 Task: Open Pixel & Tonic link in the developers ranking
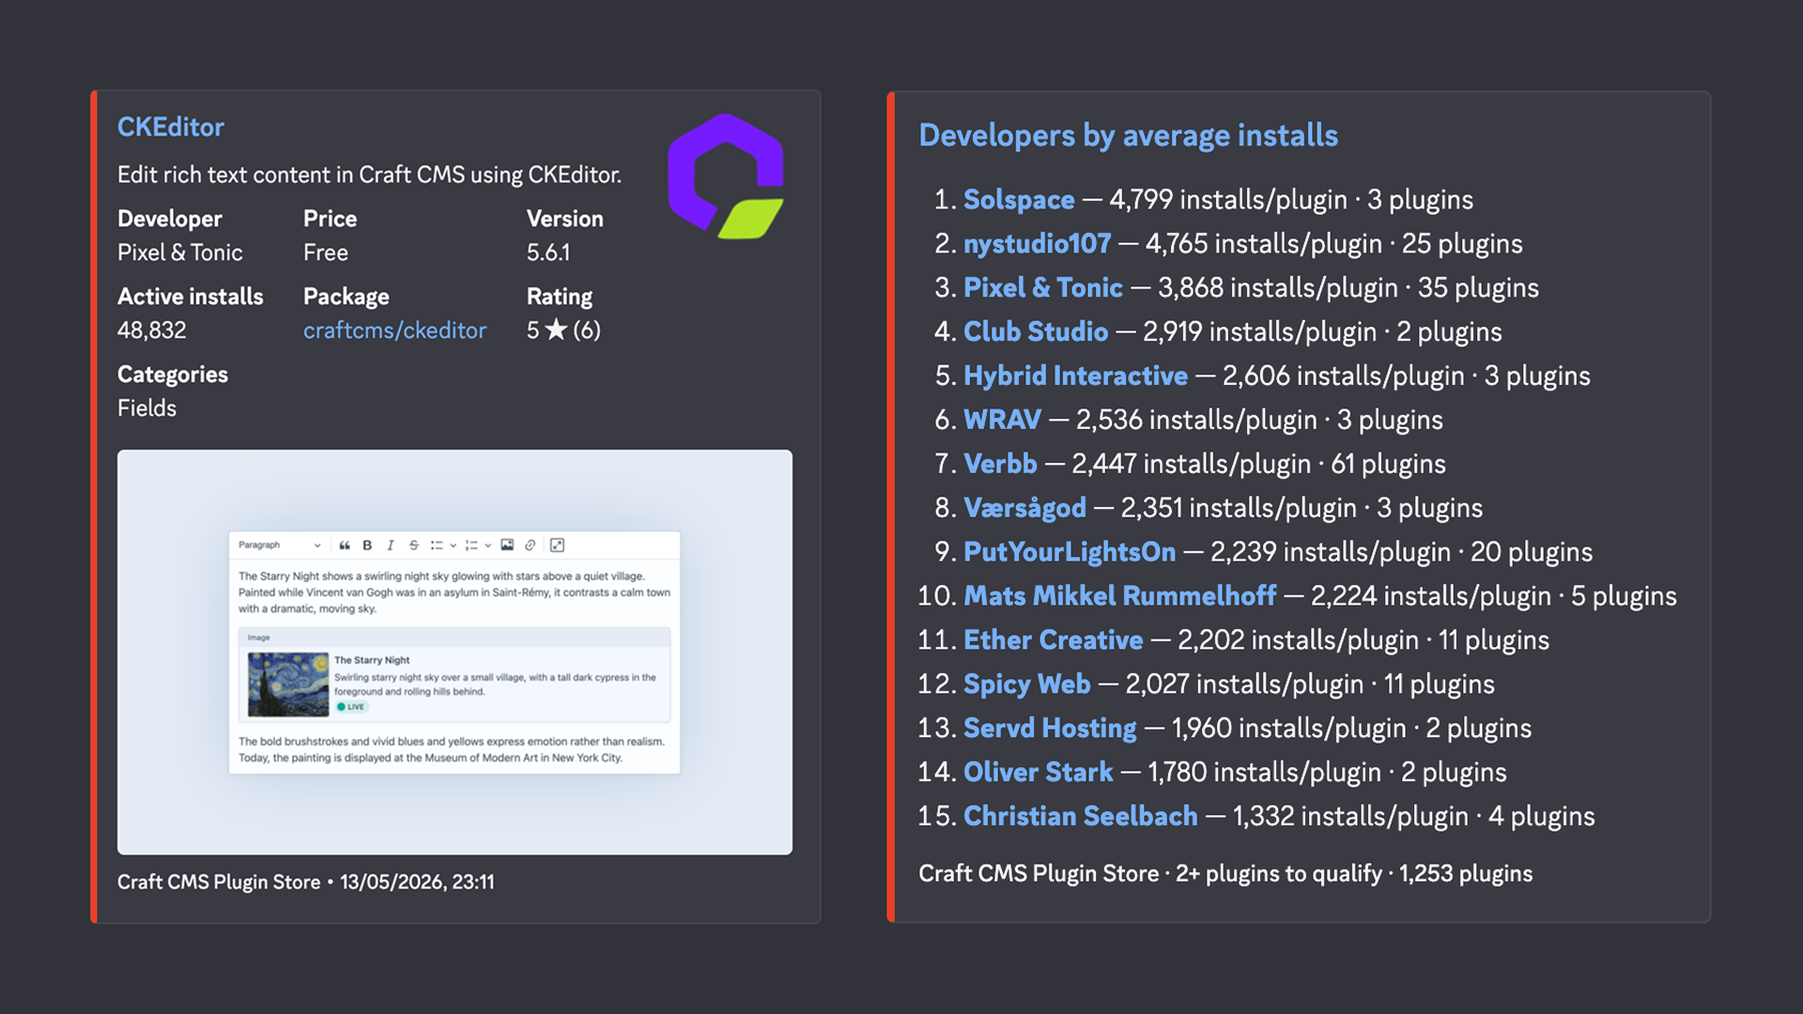(x=1042, y=287)
